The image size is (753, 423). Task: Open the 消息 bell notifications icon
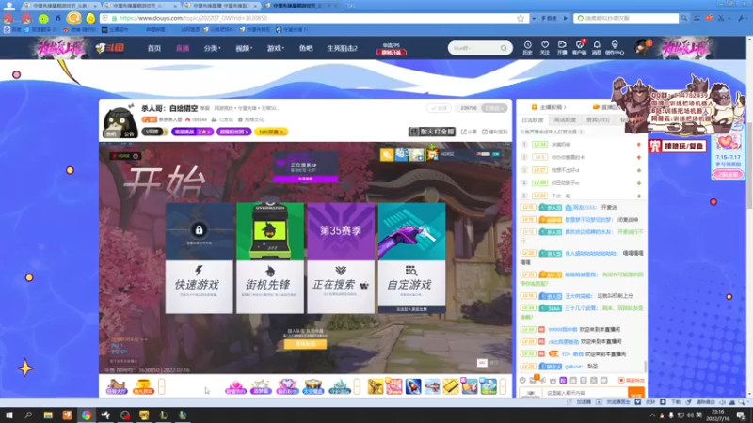(x=597, y=48)
